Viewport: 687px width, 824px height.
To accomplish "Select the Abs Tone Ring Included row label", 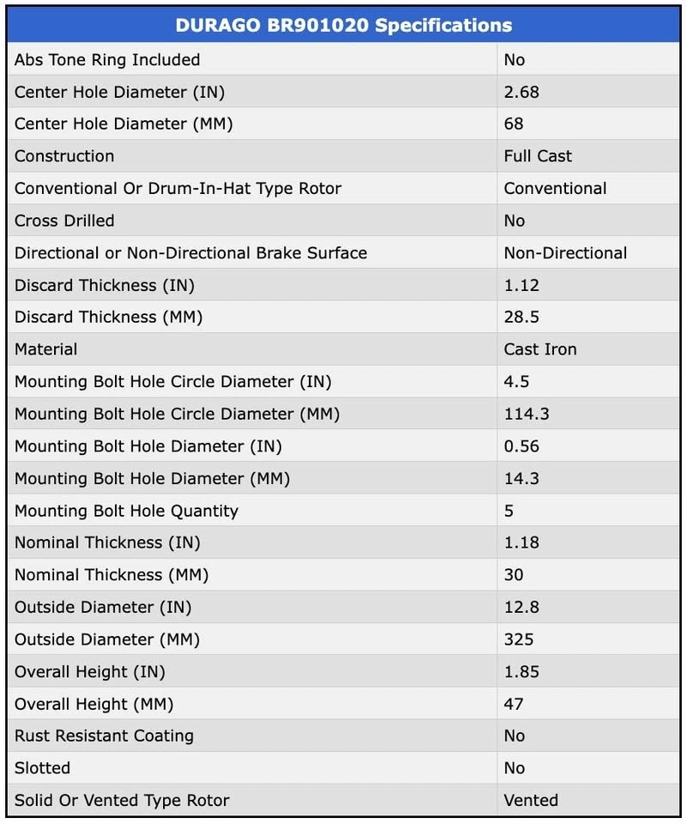I will click(107, 60).
